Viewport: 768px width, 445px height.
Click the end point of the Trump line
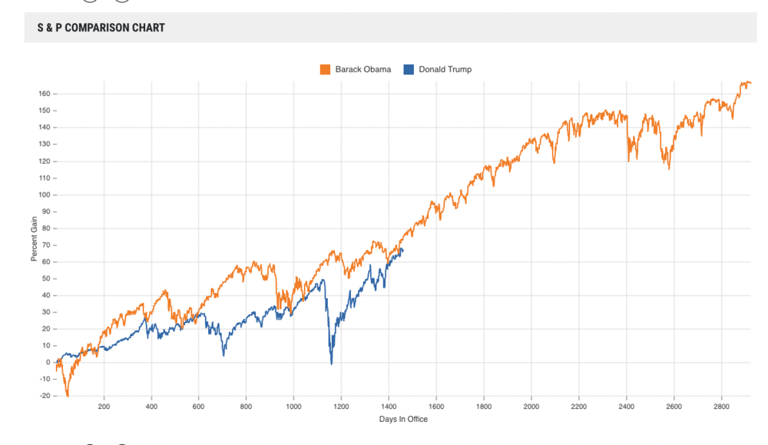click(x=402, y=250)
